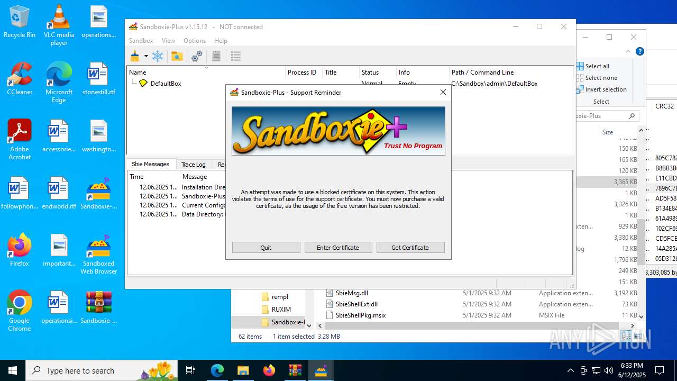The height and width of the screenshot is (381, 677).
Task: Open Sandboxie-Plus taskbar icon
Action: tap(321, 370)
